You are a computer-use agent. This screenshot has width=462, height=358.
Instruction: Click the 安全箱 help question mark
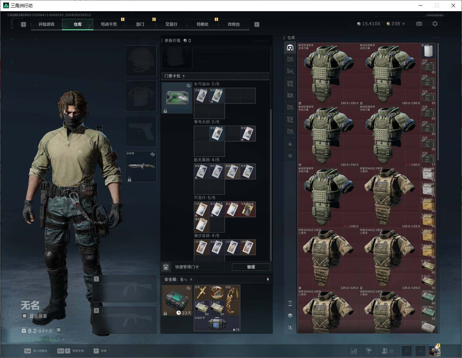(x=191, y=279)
